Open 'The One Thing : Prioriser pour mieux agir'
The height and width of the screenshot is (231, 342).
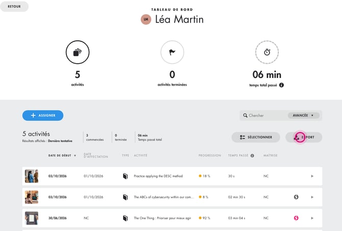tap(162, 218)
